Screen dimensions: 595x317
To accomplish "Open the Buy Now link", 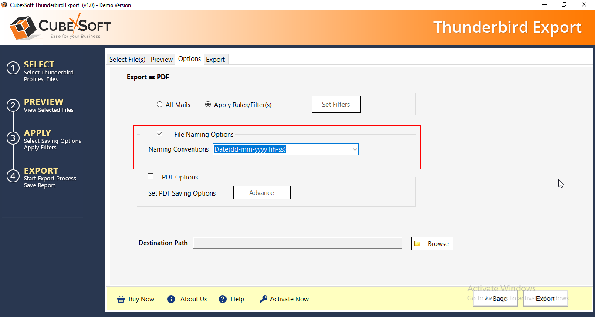I will 141,299.
